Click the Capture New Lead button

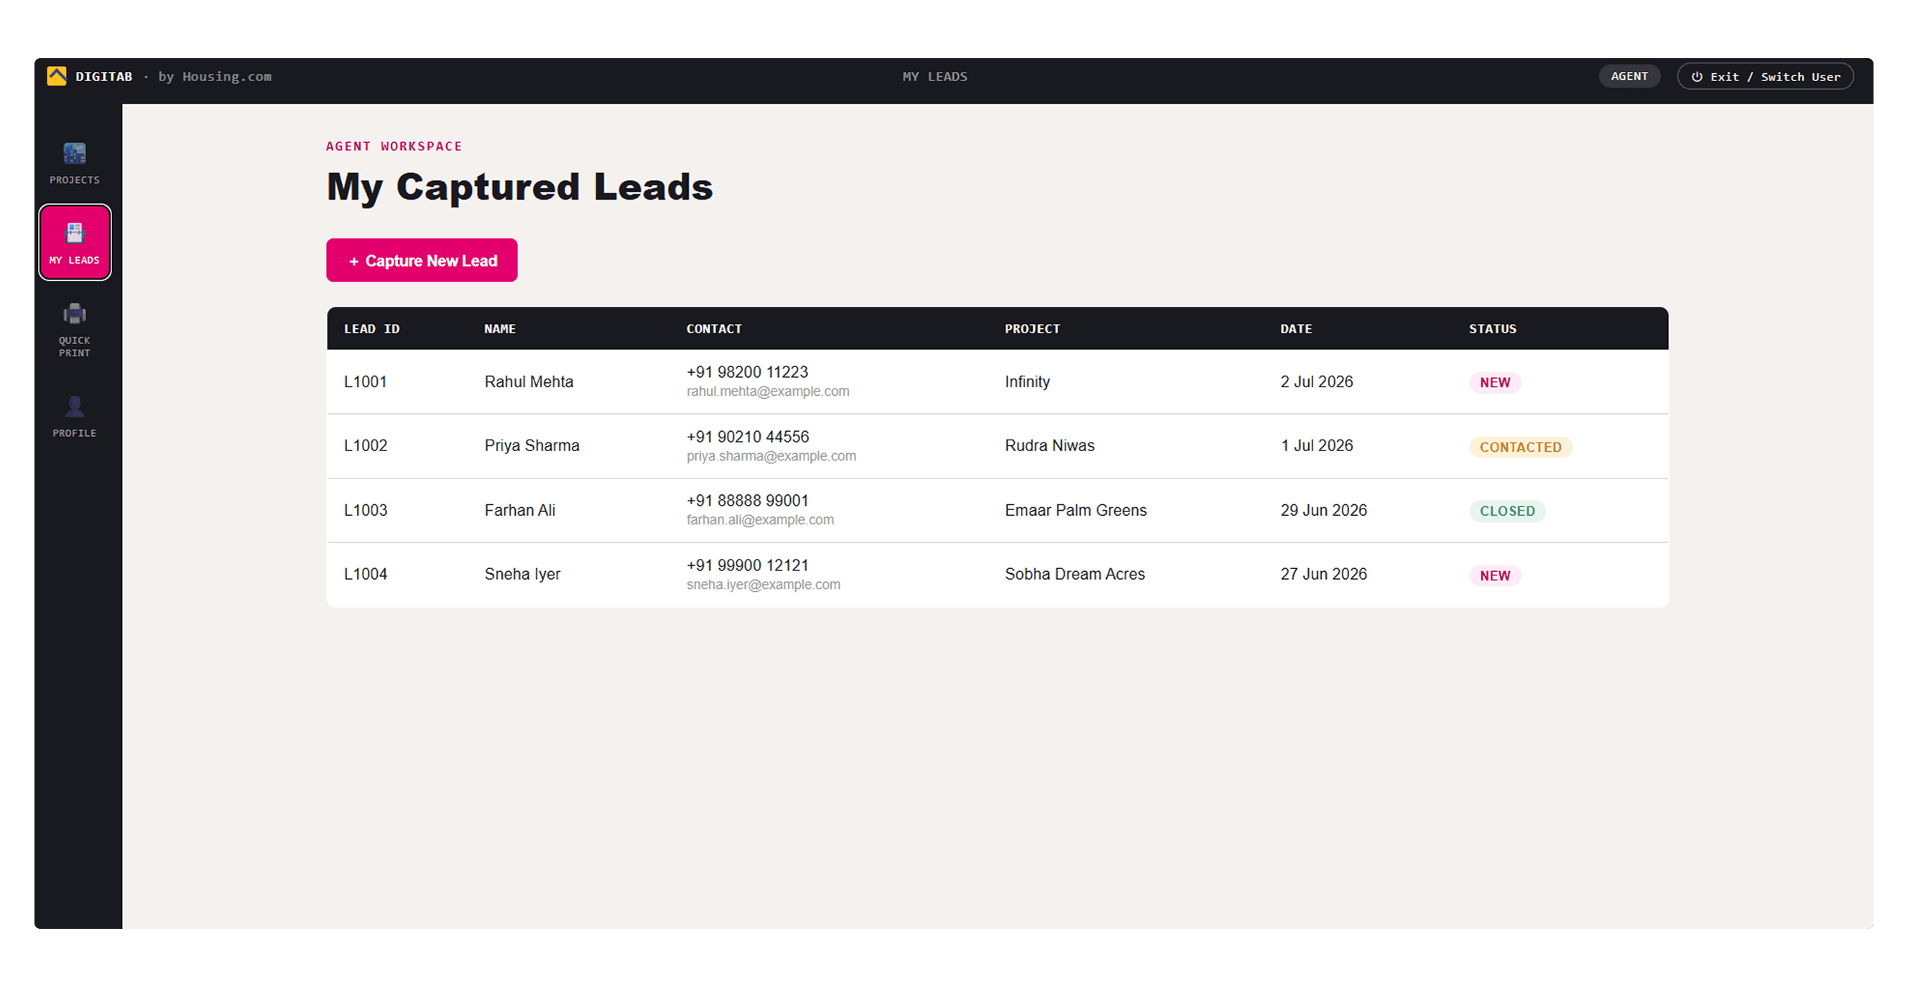422,260
